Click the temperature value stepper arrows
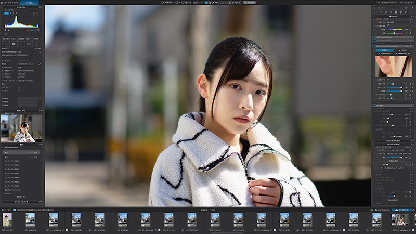 pyautogui.click(x=411, y=30)
